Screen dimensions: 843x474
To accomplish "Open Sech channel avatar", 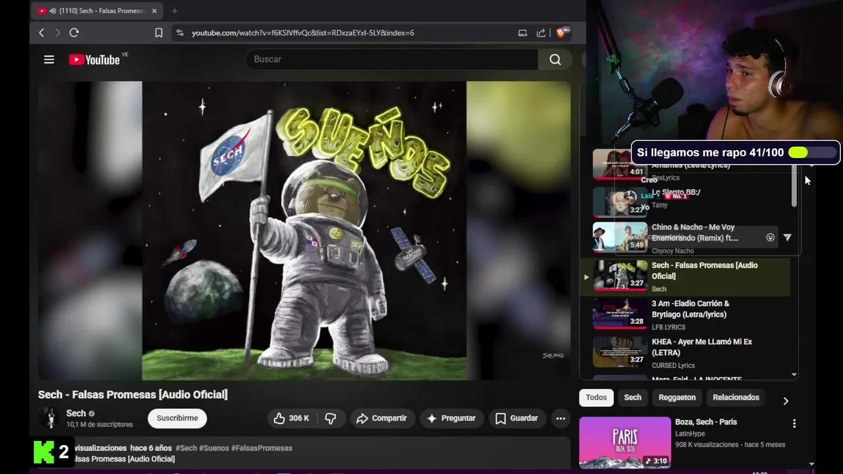I will pyautogui.click(x=49, y=418).
